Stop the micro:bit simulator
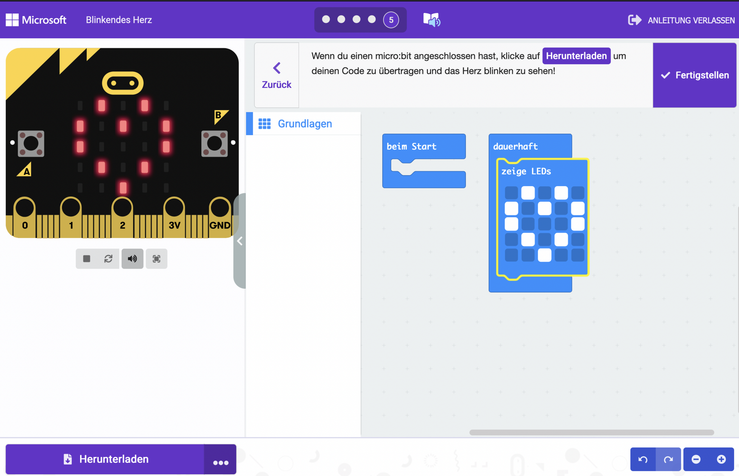Image resolution: width=739 pixels, height=476 pixels. pyautogui.click(x=86, y=259)
